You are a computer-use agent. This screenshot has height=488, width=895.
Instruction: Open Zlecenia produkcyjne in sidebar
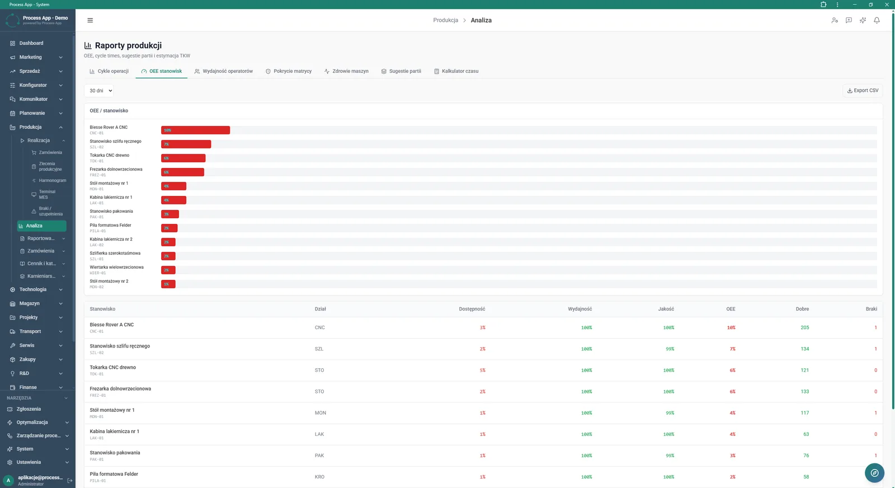(x=49, y=166)
